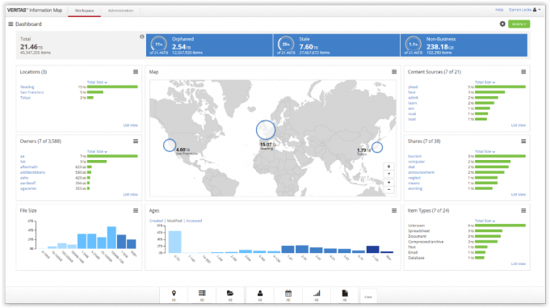
Task: Open the Shares panel menu icon
Action: coord(523,141)
